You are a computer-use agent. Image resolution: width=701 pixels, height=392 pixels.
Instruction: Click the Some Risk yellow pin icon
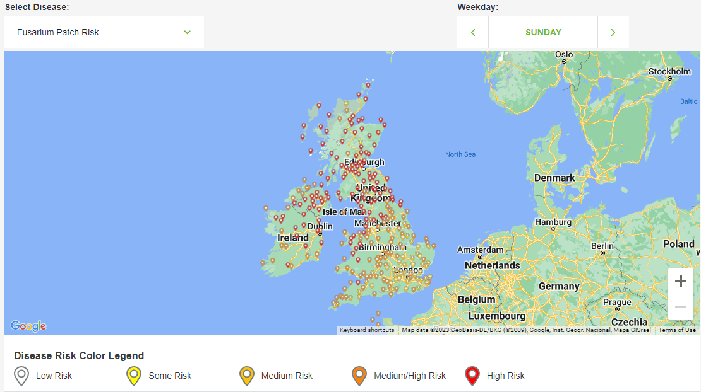pos(133,375)
